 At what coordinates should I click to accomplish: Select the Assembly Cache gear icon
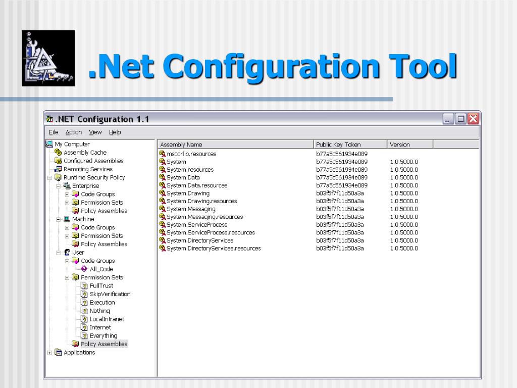coord(58,152)
